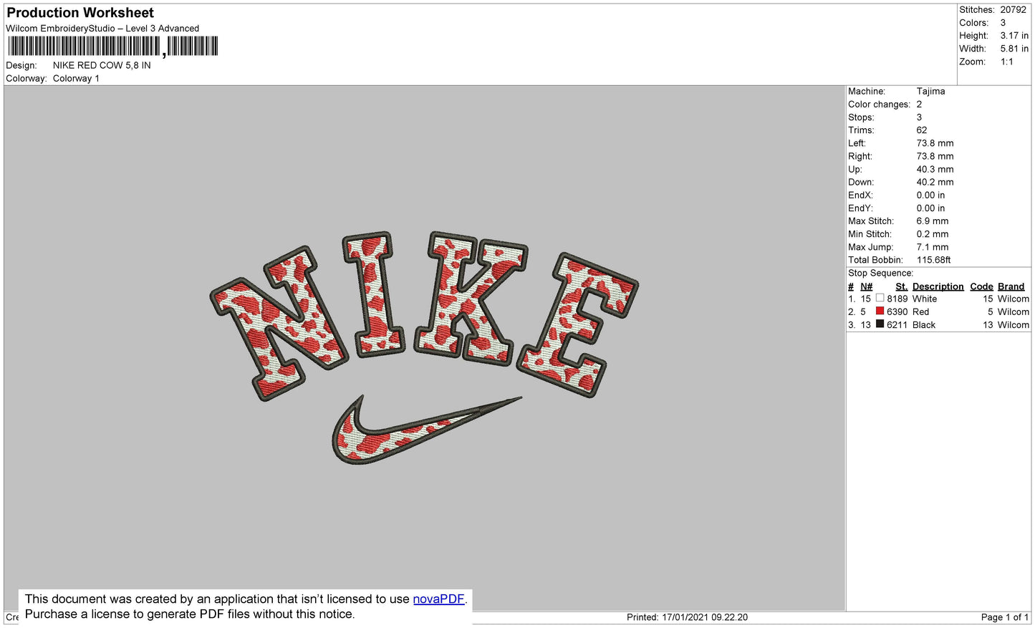1035x628 pixels.
Task: Select thread code 6211 in Black row
Action: click(x=897, y=325)
